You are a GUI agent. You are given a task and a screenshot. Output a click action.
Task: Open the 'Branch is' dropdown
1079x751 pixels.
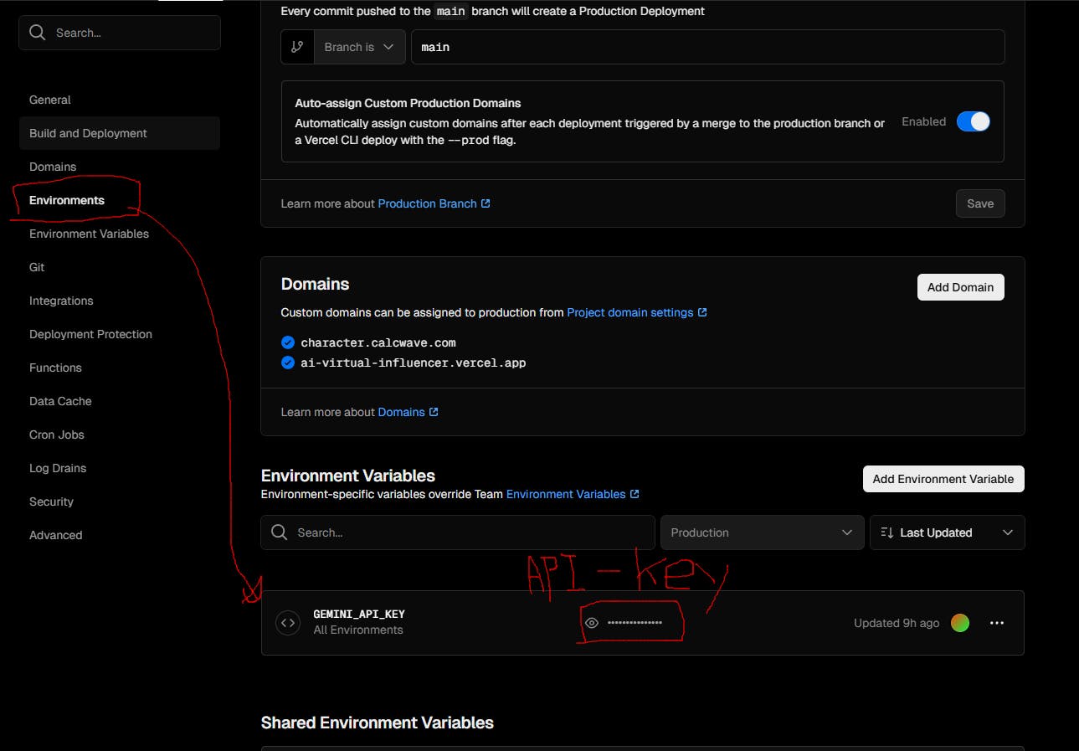[359, 47]
